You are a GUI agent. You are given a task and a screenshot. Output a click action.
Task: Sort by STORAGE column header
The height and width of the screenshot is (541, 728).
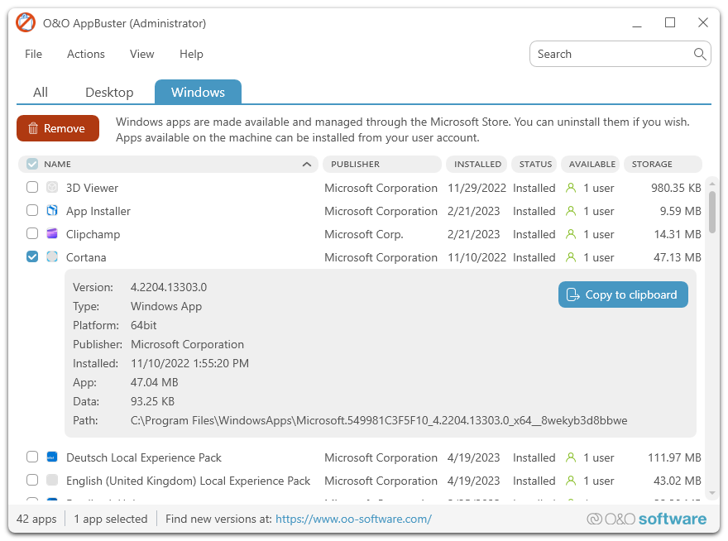663,165
